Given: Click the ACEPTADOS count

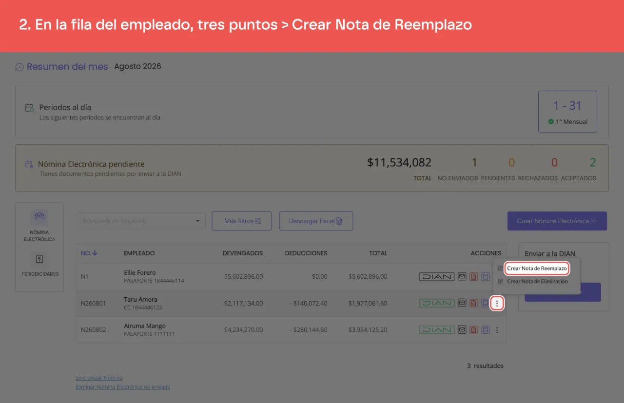Looking at the screenshot, I should click(x=593, y=163).
